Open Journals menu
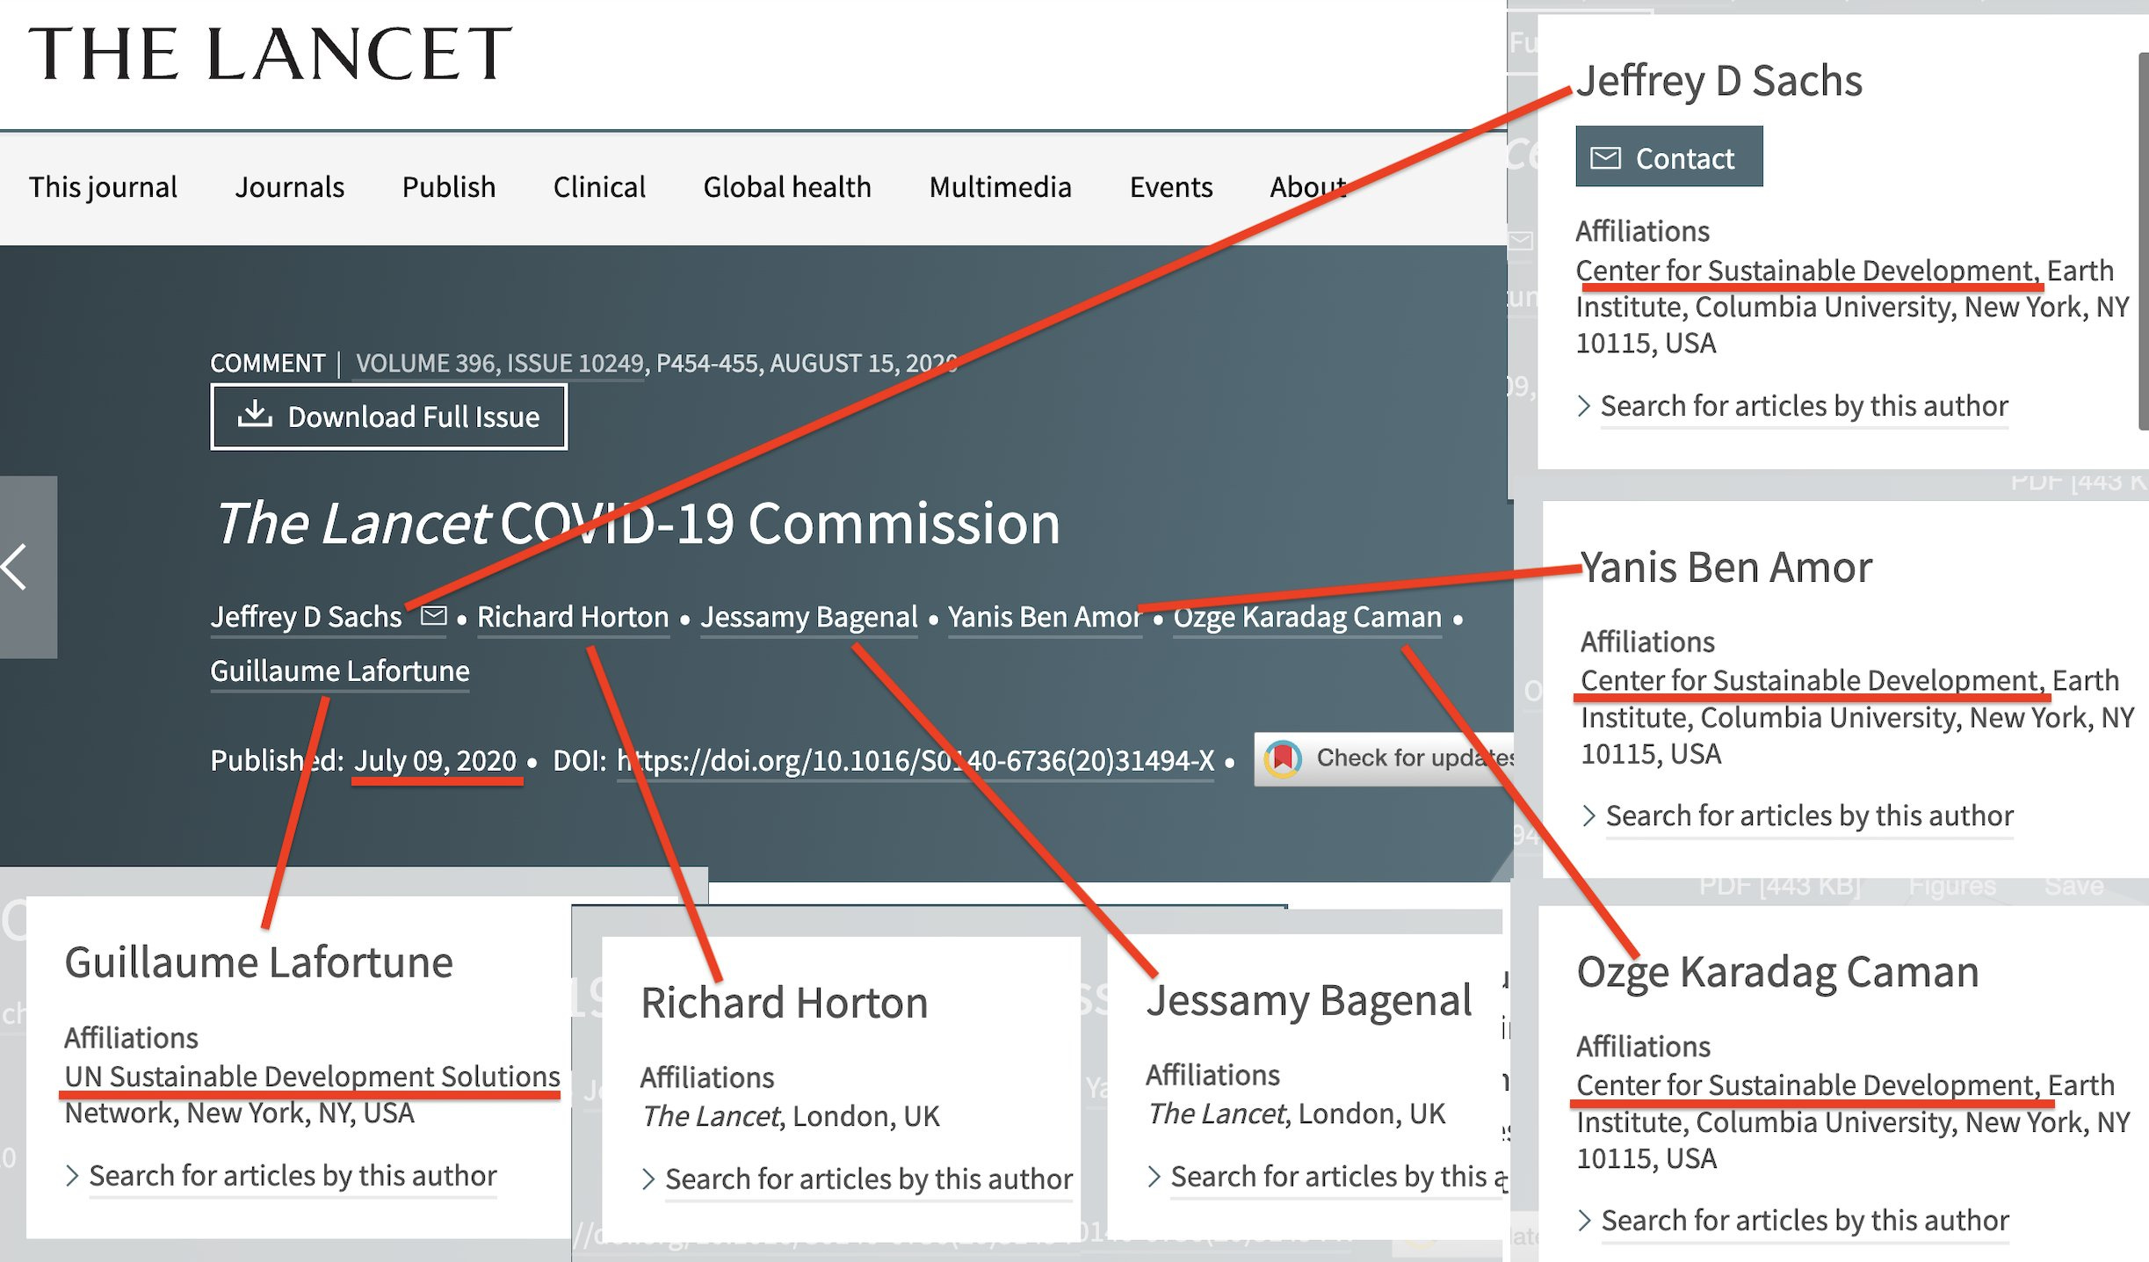The image size is (2149, 1262). [x=289, y=187]
